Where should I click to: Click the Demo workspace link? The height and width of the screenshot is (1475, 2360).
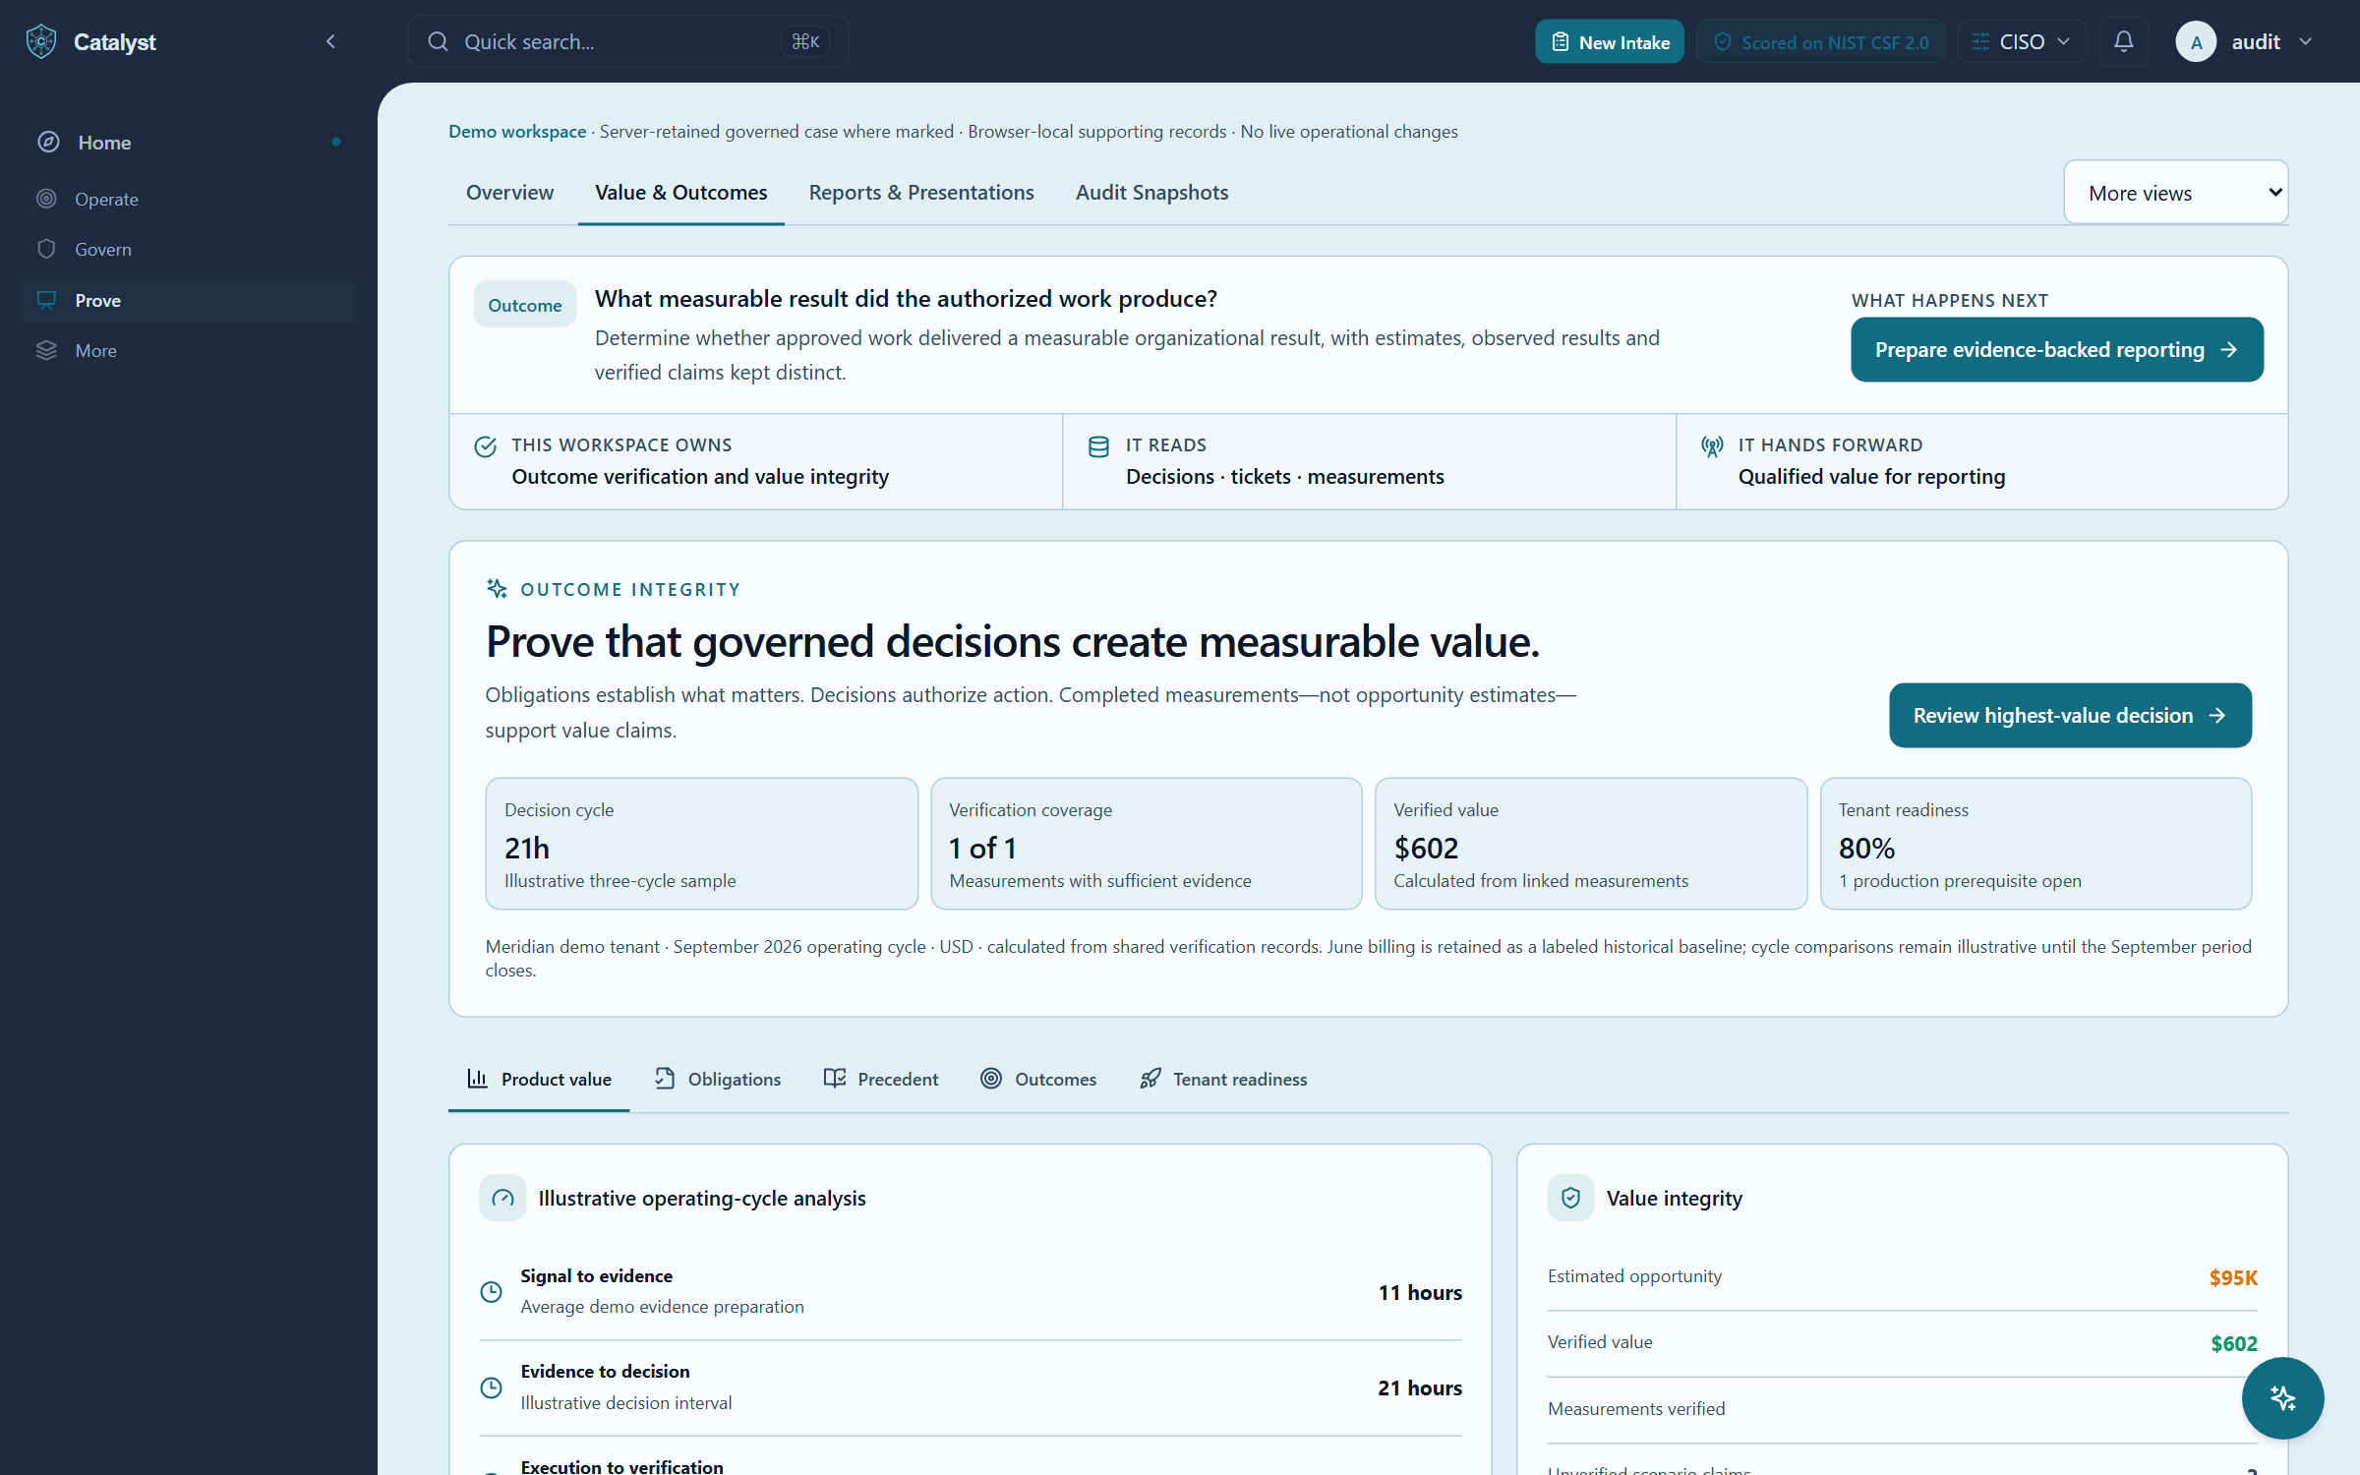(x=517, y=131)
